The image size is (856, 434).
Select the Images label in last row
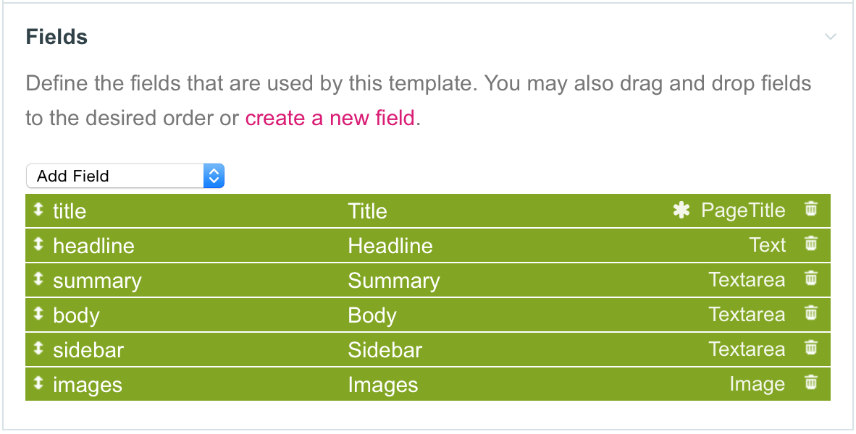pyautogui.click(x=382, y=384)
